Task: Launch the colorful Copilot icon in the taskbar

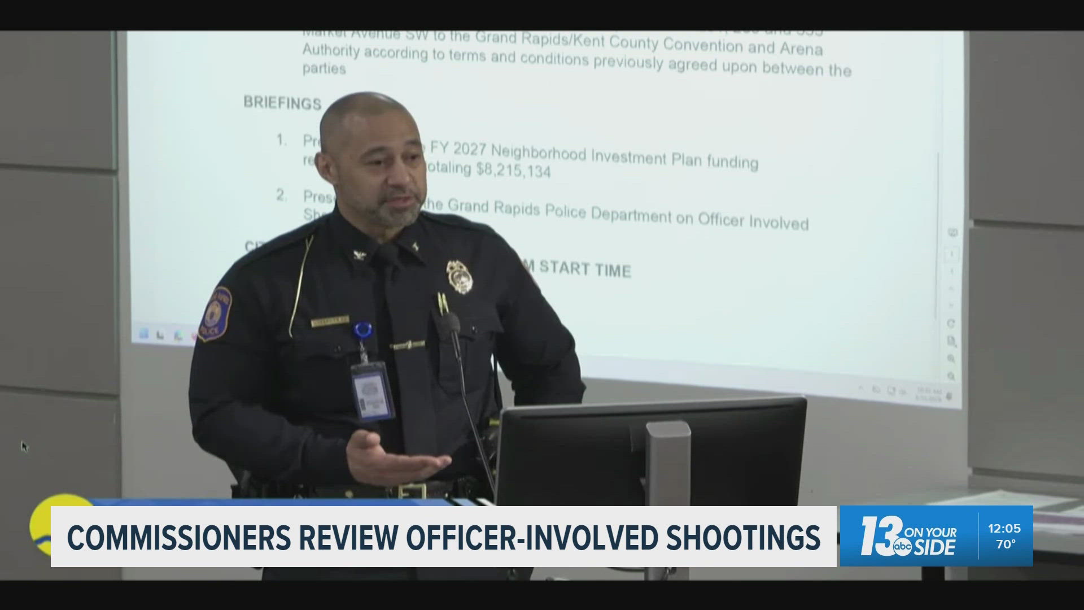Action: [179, 335]
